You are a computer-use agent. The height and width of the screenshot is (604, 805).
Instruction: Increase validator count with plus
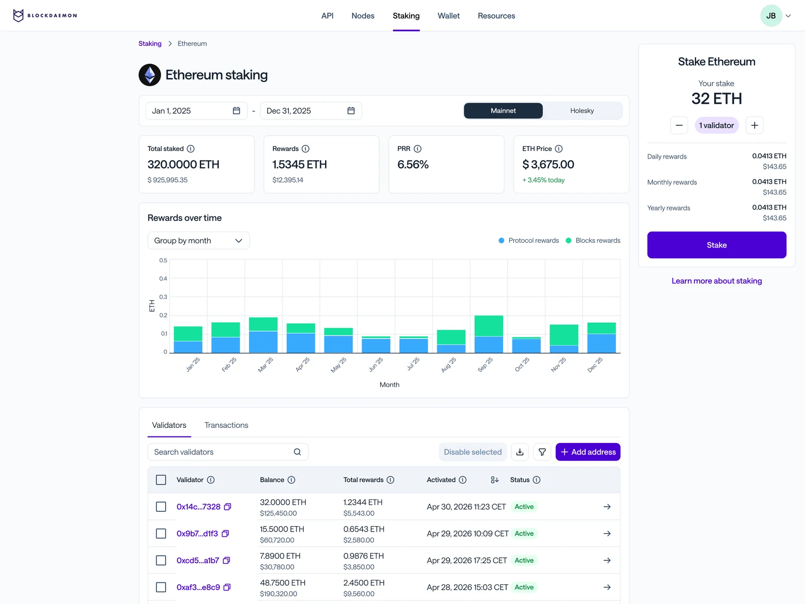point(755,125)
